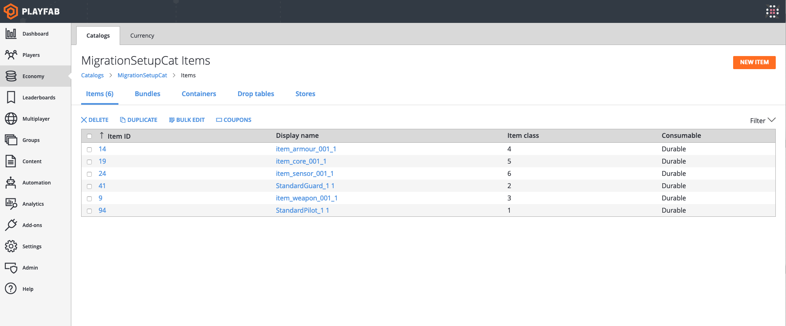Open the Stores sub-tab

305,94
